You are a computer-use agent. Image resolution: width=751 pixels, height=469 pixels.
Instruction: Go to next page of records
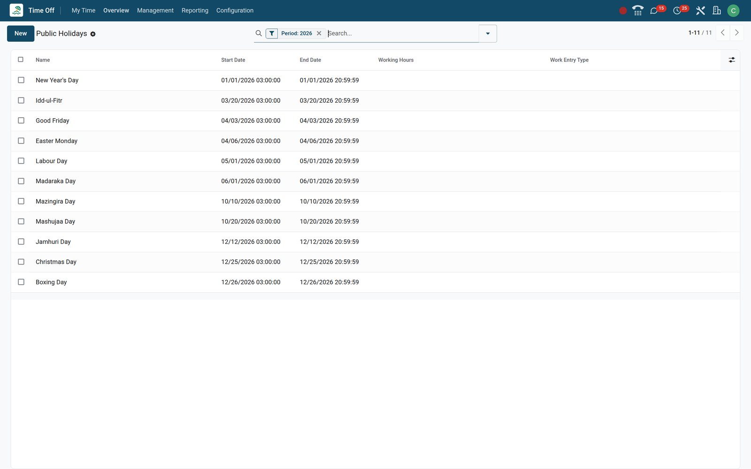click(737, 33)
